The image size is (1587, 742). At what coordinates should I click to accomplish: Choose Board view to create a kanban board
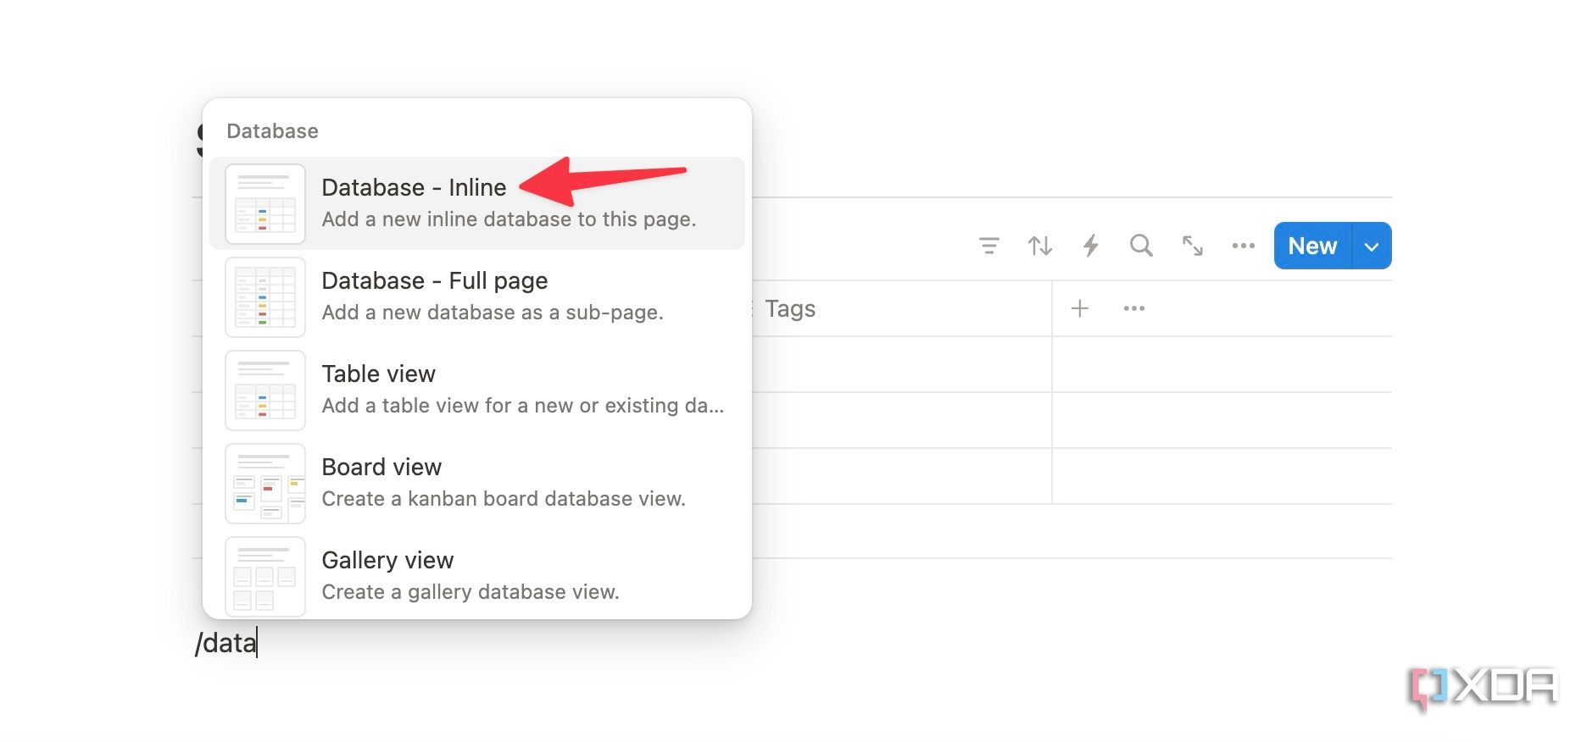coord(381,467)
